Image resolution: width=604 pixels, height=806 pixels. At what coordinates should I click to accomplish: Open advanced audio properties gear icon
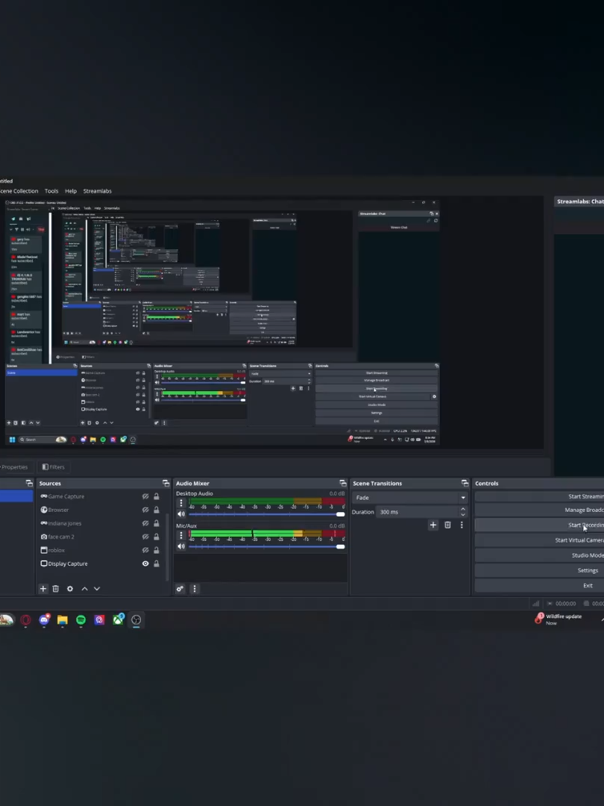(x=180, y=589)
